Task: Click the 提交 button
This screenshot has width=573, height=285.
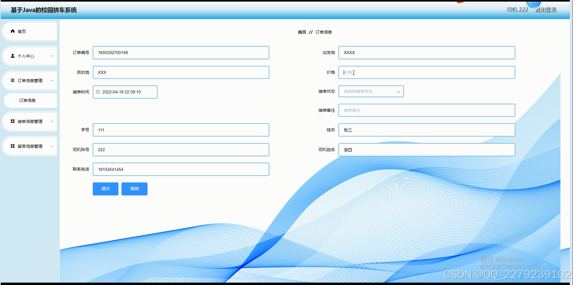Action: click(105, 189)
